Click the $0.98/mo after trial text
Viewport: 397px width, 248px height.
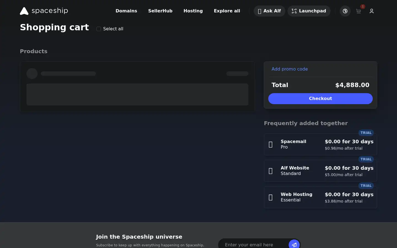point(344,148)
